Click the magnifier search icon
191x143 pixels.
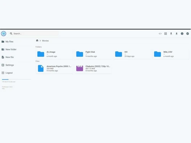point(11,34)
